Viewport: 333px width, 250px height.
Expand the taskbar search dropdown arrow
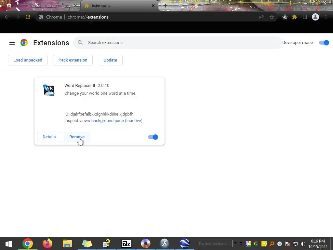[235, 243]
